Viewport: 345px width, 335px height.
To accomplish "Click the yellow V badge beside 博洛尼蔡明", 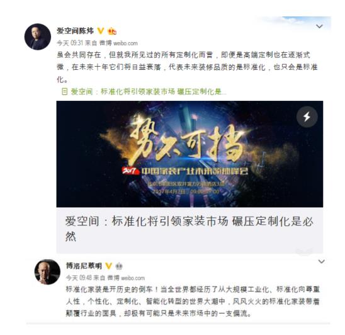I will [x=109, y=266].
